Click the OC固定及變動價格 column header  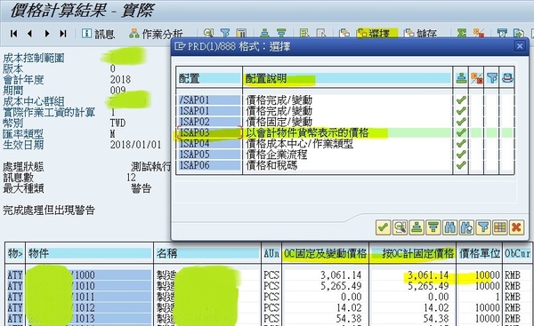pos(325,253)
